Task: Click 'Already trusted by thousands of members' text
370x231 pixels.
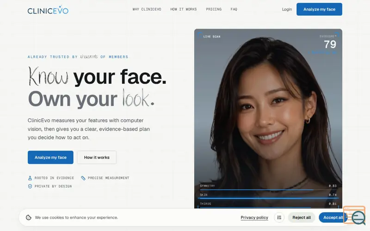Action: [x=78, y=57]
